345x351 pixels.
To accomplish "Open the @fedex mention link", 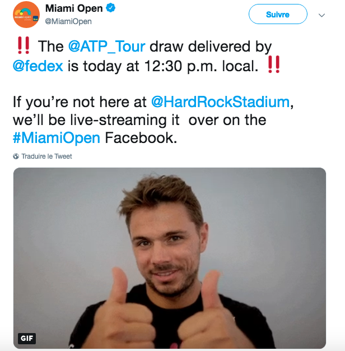I will click(38, 66).
